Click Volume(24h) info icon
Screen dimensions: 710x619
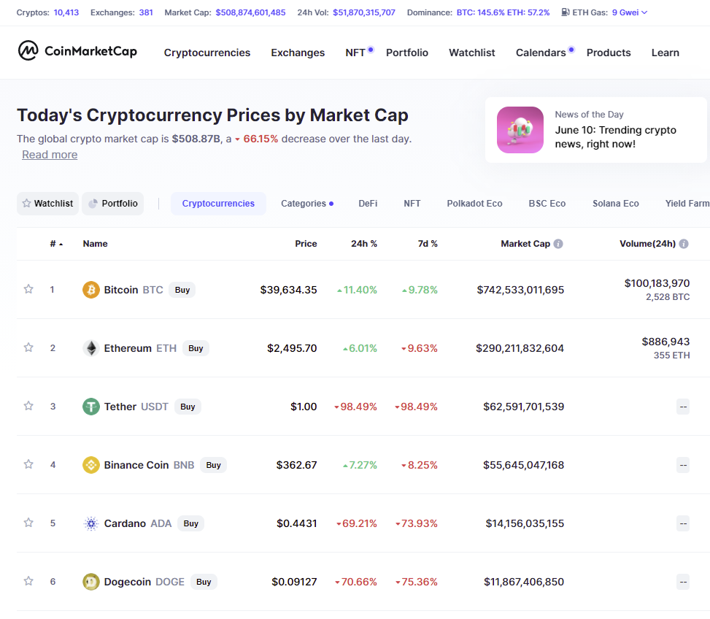coord(684,244)
